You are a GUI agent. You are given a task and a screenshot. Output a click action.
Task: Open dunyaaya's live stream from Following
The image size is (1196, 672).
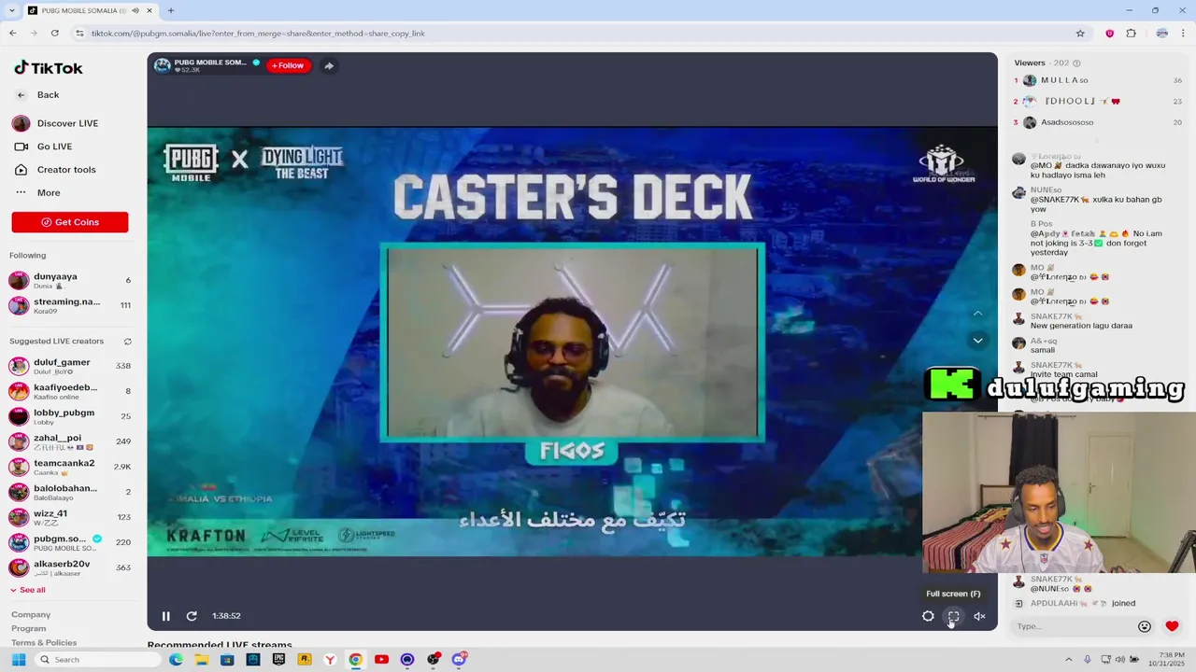[70, 280]
